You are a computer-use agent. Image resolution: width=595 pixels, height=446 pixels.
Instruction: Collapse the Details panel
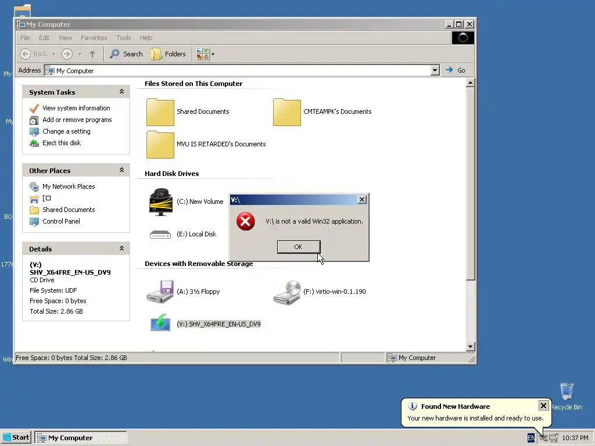pos(122,249)
